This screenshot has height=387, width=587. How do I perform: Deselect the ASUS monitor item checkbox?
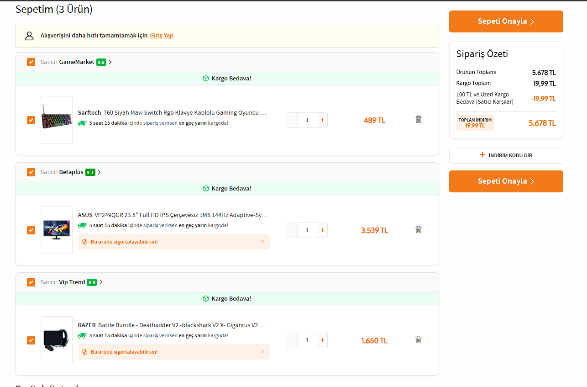[x=31, y=230]
